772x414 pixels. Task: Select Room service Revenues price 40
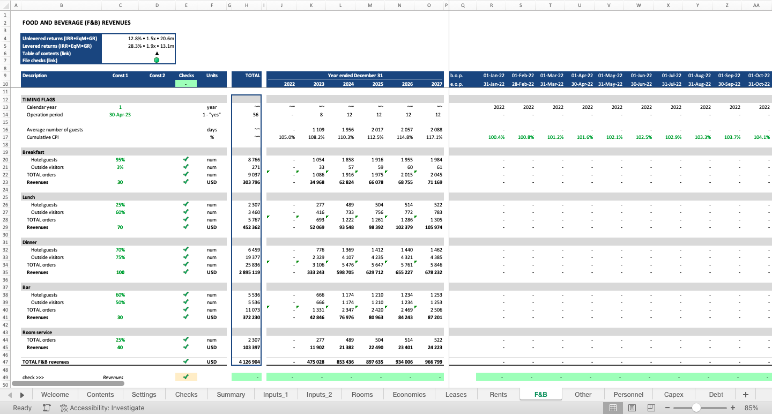pyautogui.click(x=120, y=348)
